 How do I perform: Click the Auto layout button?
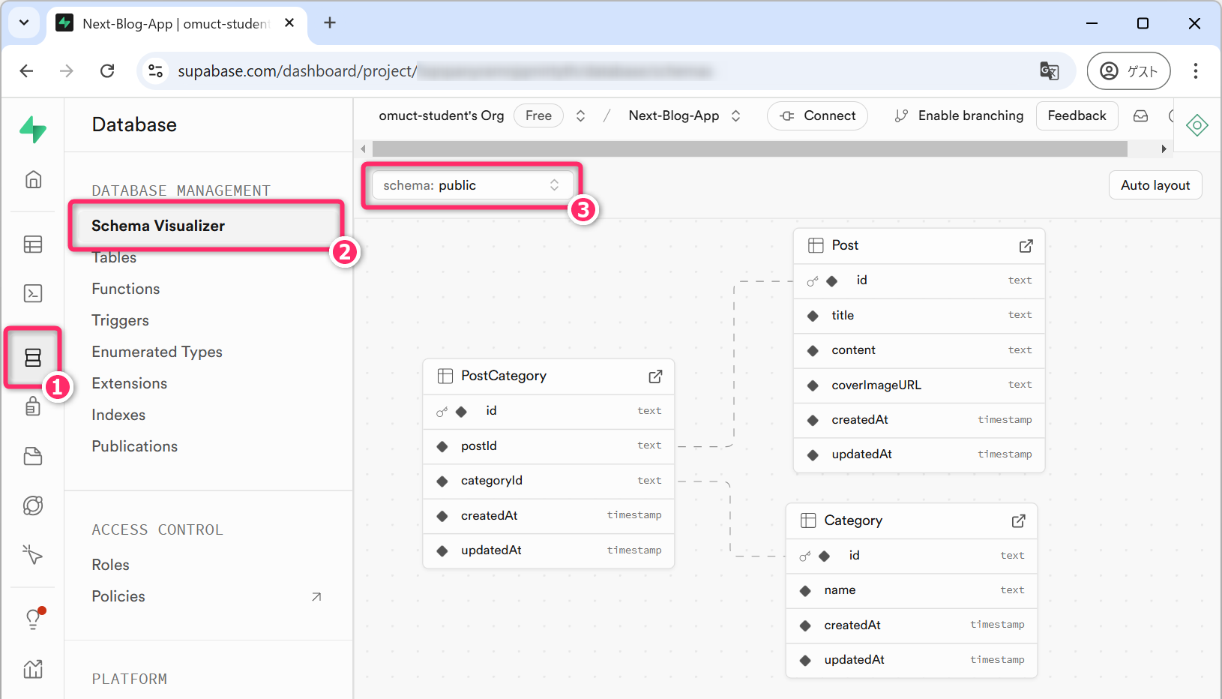[x=1155, y=185]
